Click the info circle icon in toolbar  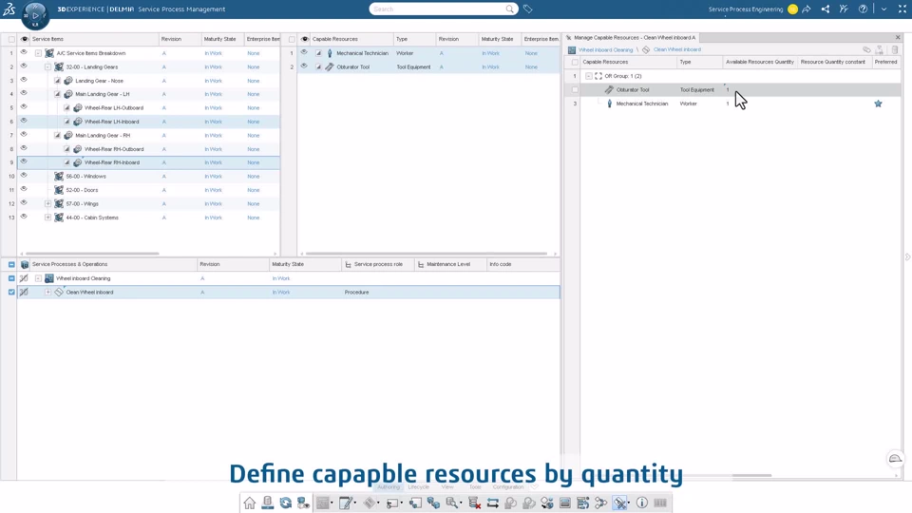pyautogui.click(x=641, y=503)
